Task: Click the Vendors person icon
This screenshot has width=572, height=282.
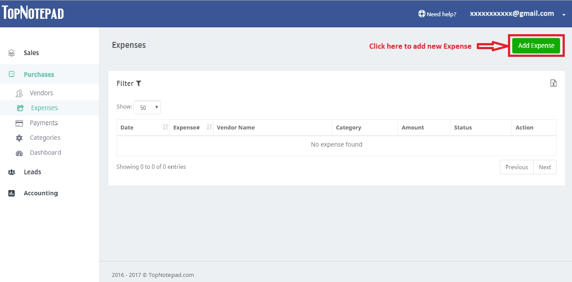Action: click(19, 93)
